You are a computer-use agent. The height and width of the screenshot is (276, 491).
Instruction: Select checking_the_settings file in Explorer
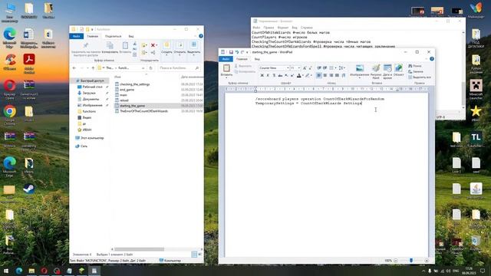click(135, 84)
